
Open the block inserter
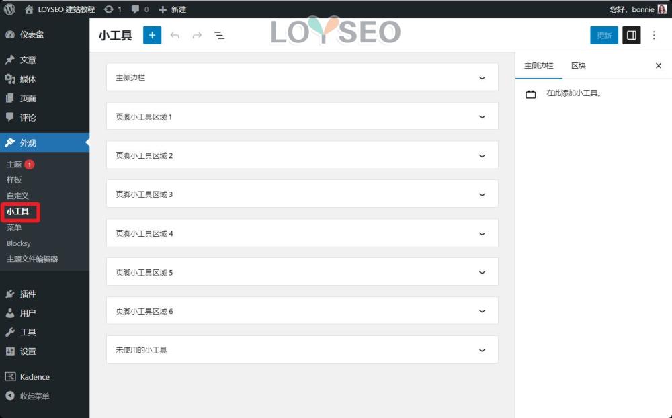coord(152,35)
